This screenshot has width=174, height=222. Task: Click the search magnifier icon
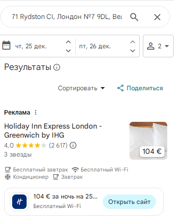134,17
